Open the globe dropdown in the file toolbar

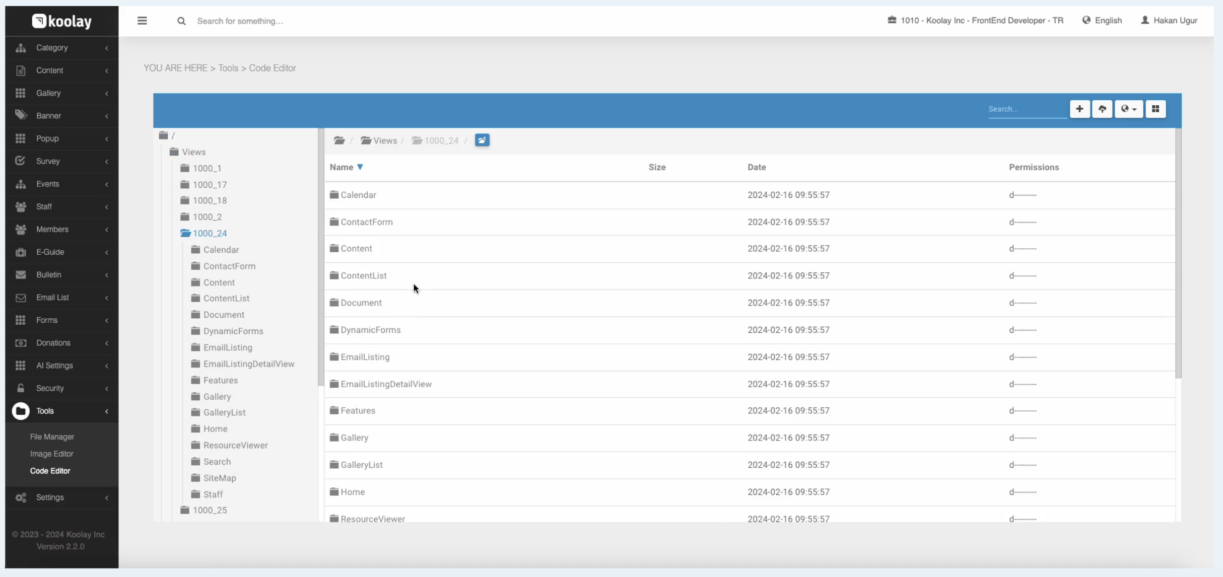pyautogui.click(x=1128, y=109)
